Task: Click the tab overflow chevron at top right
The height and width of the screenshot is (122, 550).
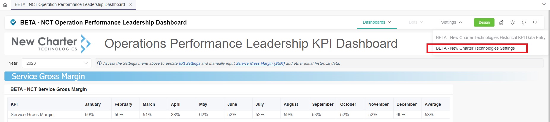Action: coord(544,4)
